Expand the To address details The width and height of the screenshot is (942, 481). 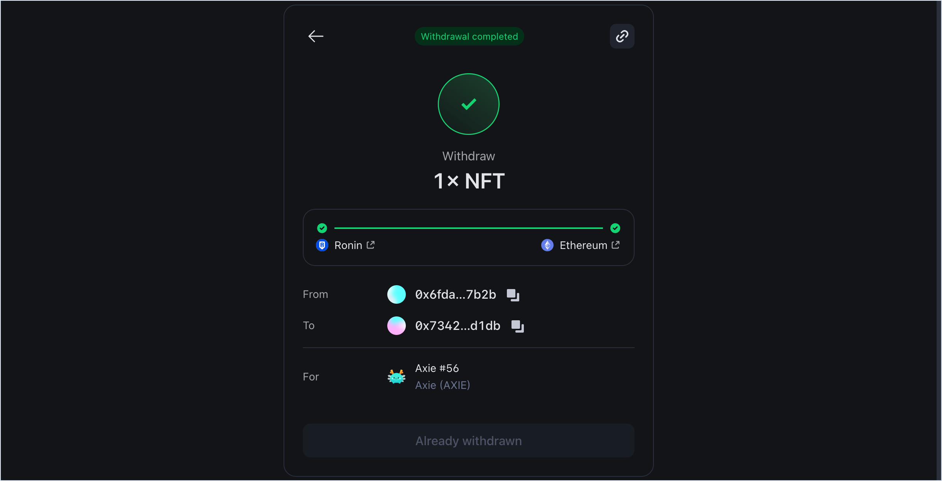(457, 326)
